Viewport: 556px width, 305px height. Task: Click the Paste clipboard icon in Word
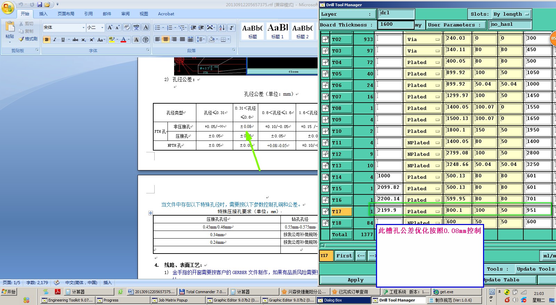pos(10,27)
